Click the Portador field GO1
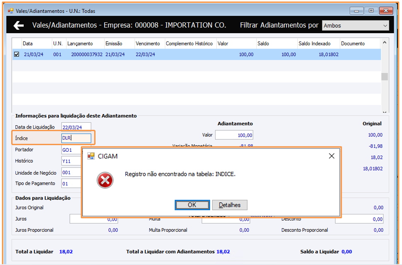Image resolution: width=402 pixels, height=265 pixels. (71, 150)
